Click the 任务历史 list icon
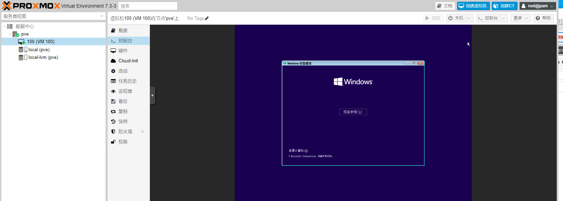Image resolution: width=563 pixels, height=201 pixels. tap(113, 81)
